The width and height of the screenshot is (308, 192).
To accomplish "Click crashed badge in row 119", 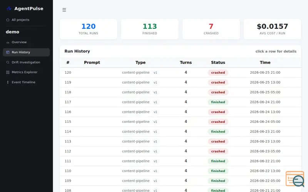I will [218, 82].
